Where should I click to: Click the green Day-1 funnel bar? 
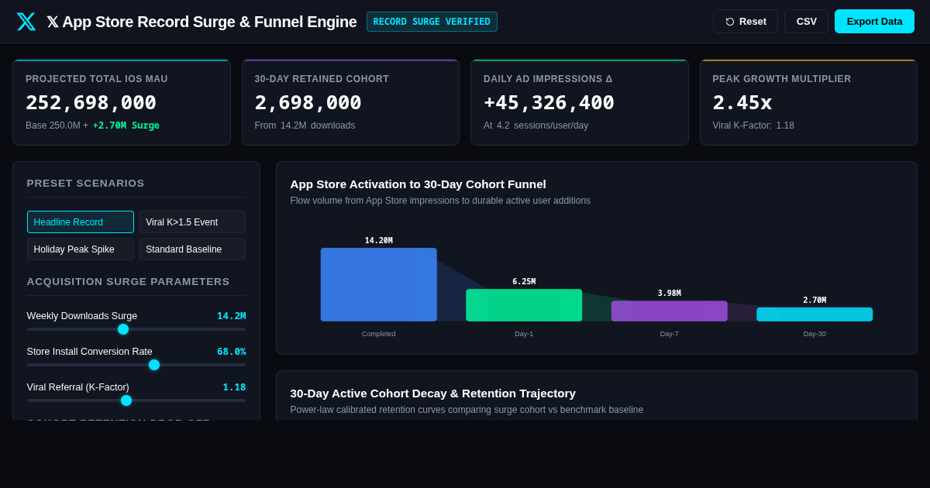[x=524, y=305]
